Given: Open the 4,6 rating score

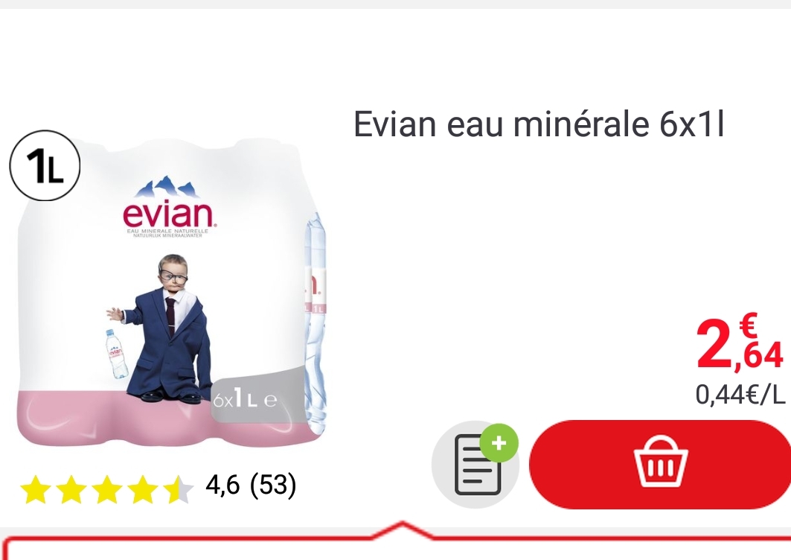Looking at the screenshot, I should [x=222, y=485].
